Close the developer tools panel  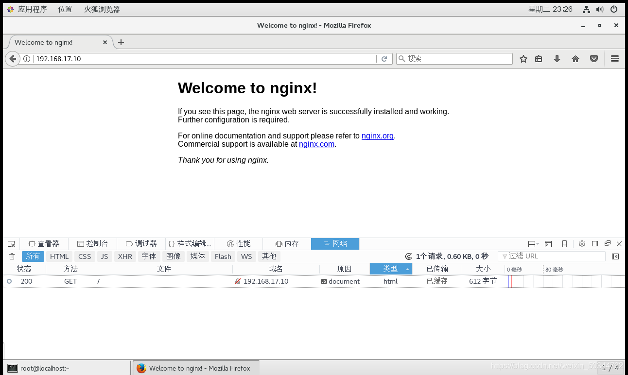tap(619, 244)
